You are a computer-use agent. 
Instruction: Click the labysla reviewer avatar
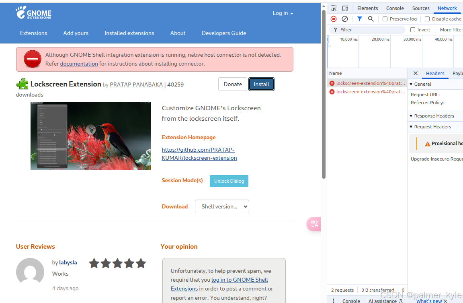coord(30,272)
